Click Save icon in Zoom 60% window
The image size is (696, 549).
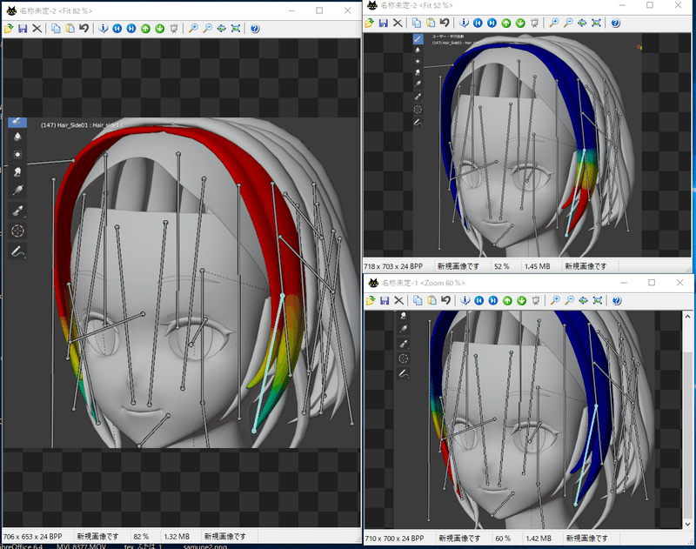(x=385, y=301)
